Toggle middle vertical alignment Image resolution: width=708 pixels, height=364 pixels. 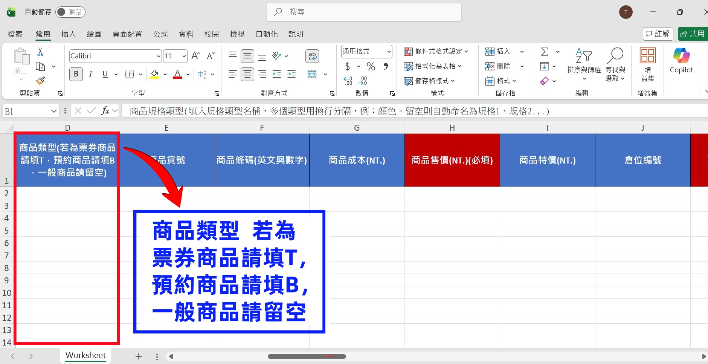[247, 56]
